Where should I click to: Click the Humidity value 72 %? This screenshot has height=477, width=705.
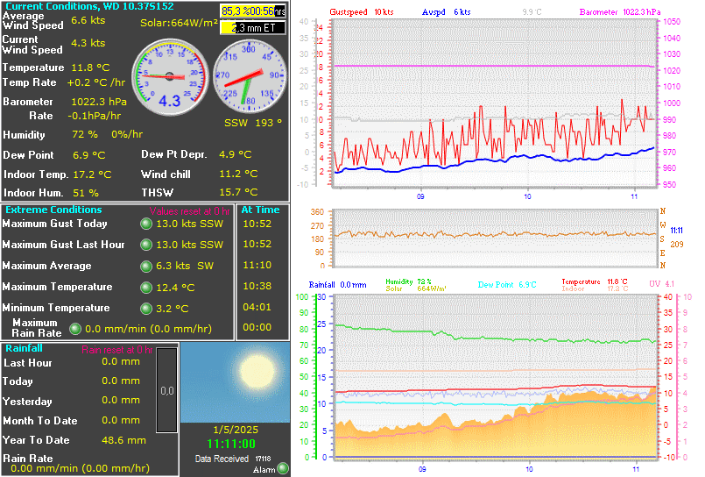point(85,134)
